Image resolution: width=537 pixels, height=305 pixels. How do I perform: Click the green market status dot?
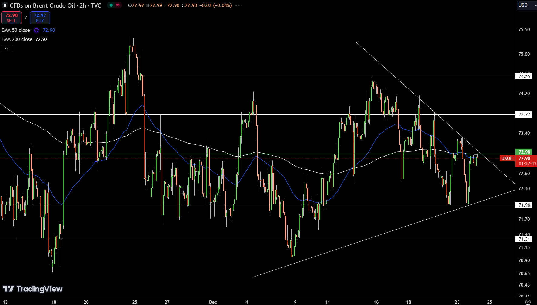(x=111, y=5)
